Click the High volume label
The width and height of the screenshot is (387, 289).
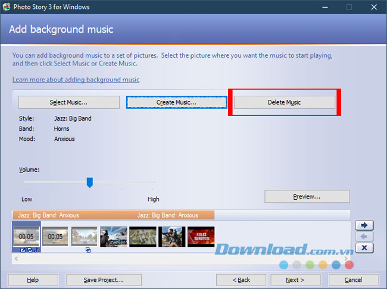[153, 199]
